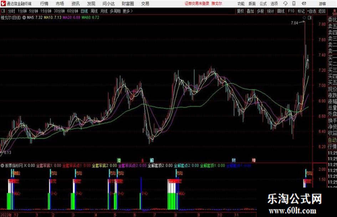Open the 行情 menu
The image size is (337, 217).
tap(44, 4)
